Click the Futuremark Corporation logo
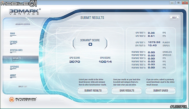Viewport: 189px width, 109px height. (x=23, y=100)
